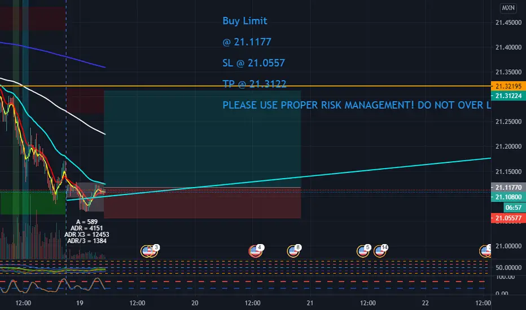
Task: Select the red 21.05577 stop loss label
Action: tap(508, 218)
